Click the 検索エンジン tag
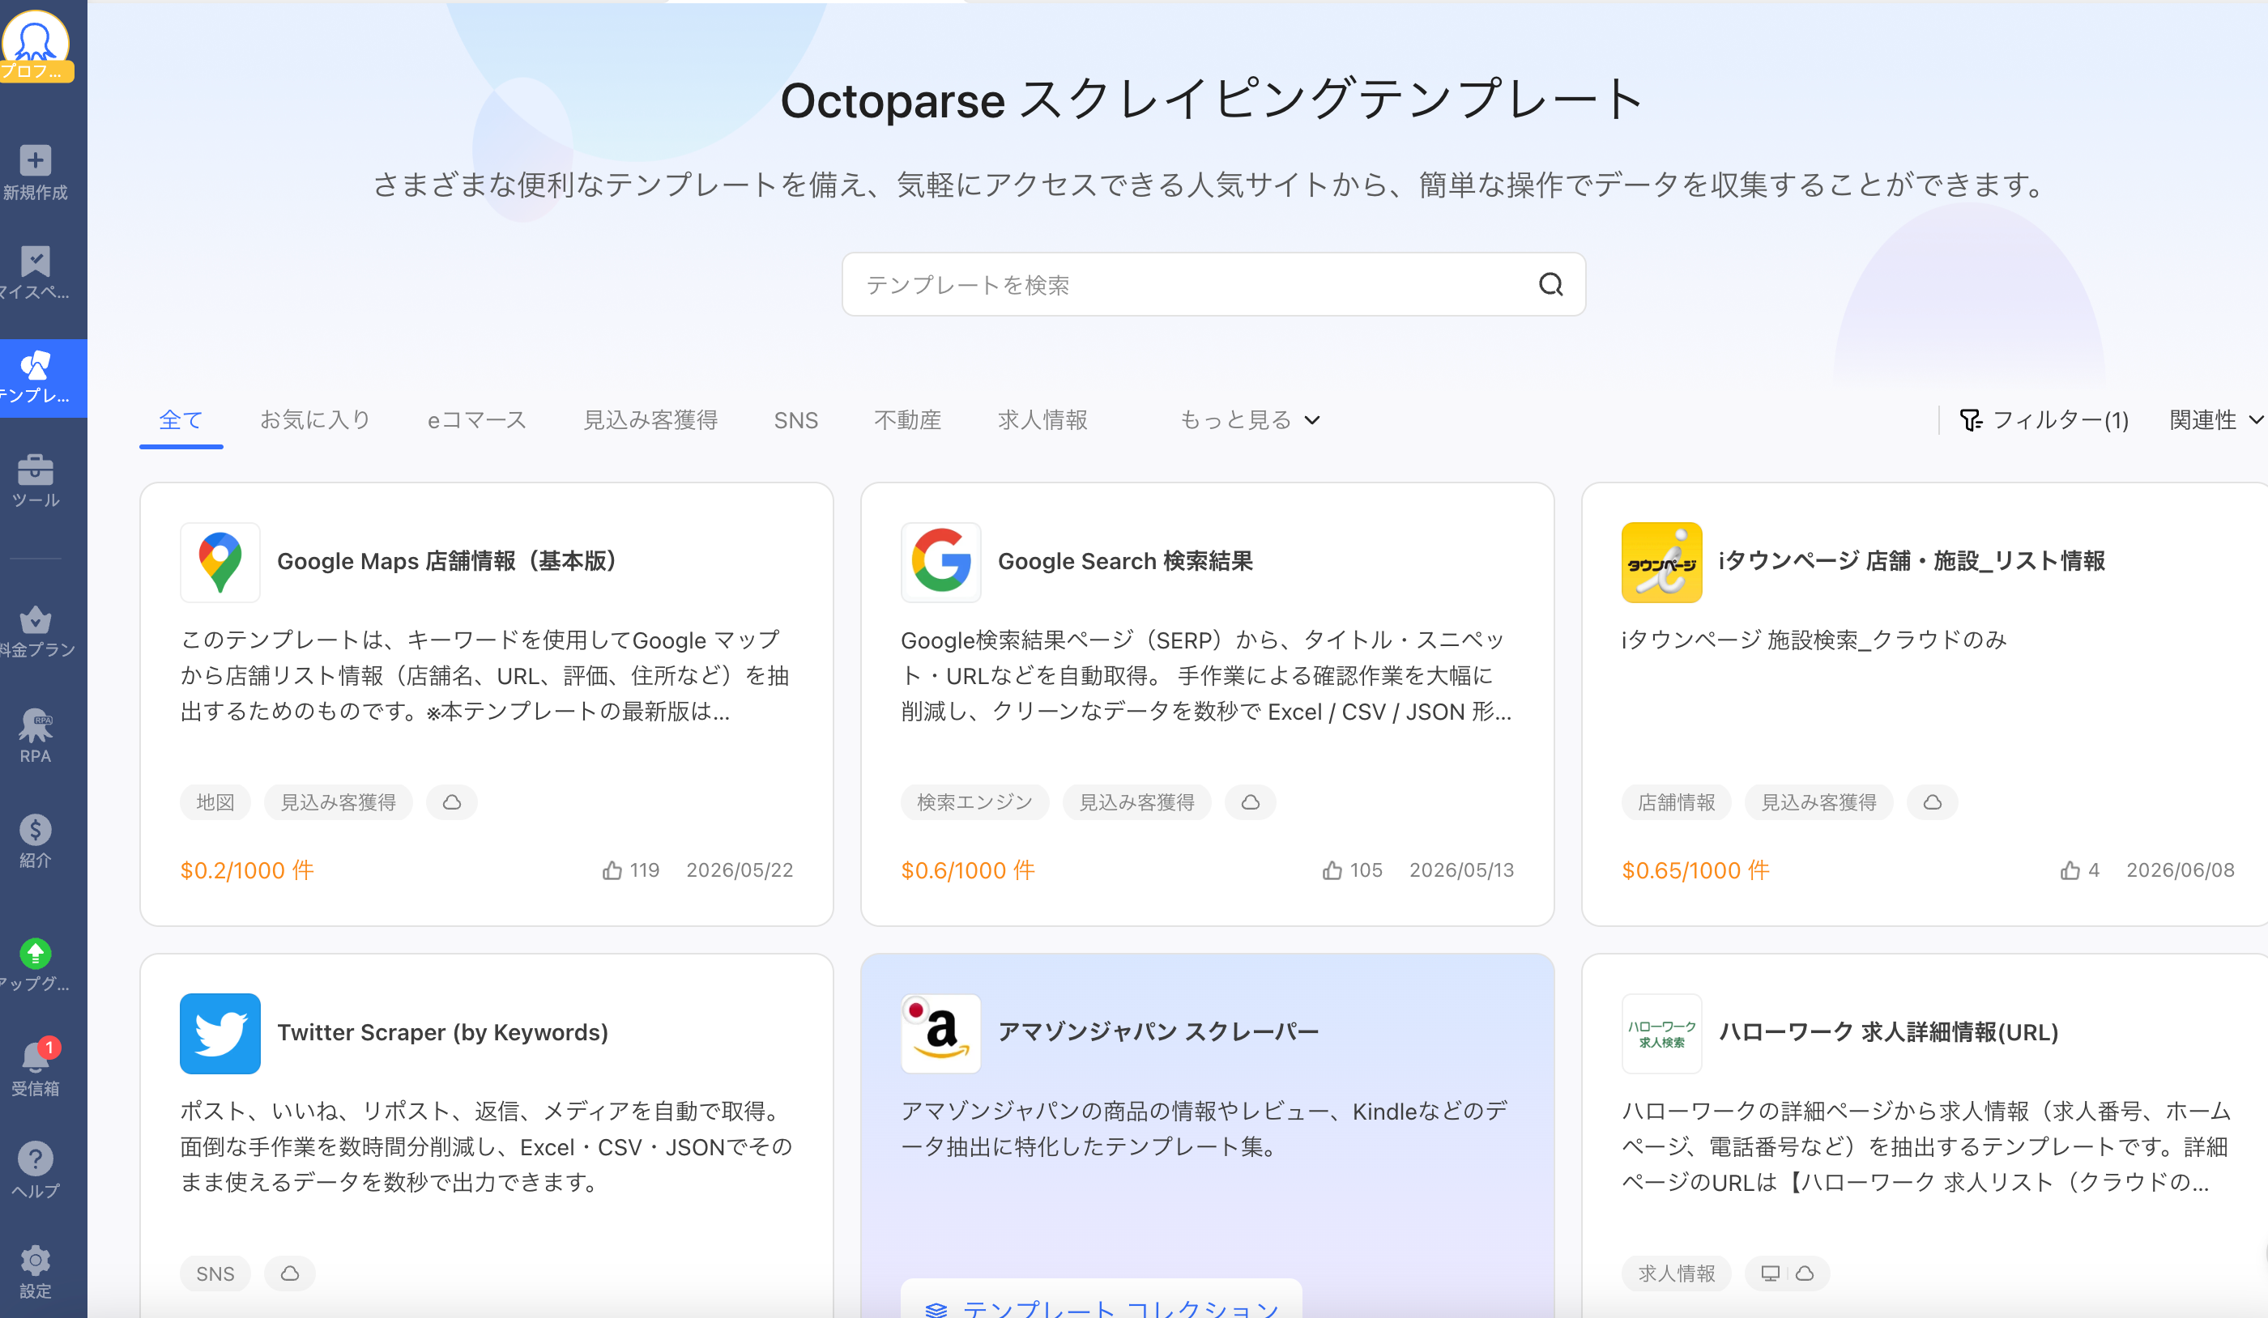Viewport: 2268px width, 1318px height. (974, 802)
